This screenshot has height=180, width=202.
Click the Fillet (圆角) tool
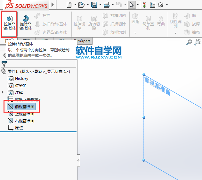(x=135, y=19)
